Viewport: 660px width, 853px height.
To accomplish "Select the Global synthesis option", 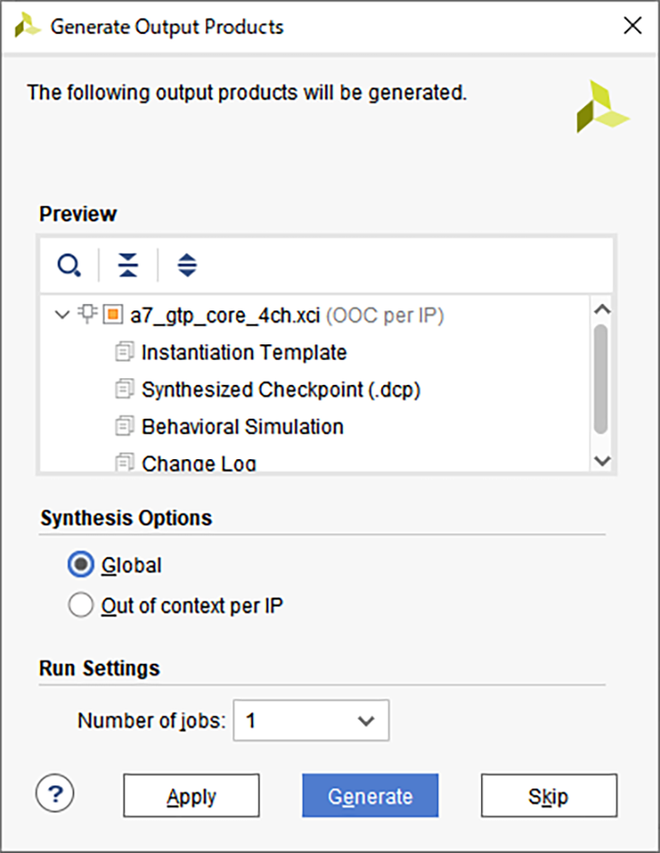I will point(81,565).
